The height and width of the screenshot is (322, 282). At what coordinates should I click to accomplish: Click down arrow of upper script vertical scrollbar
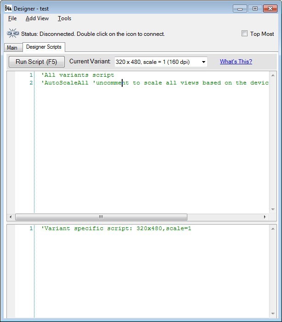tap(273, 209)
